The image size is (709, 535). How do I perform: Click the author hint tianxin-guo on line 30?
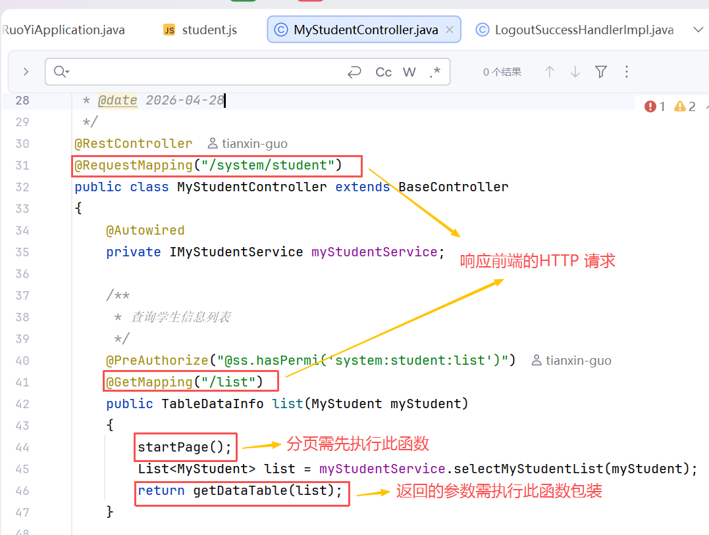tap(248, 143)
